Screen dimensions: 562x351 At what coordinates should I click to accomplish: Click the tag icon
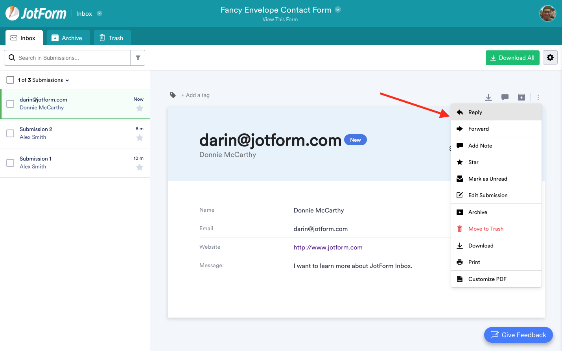coord(173,95)
